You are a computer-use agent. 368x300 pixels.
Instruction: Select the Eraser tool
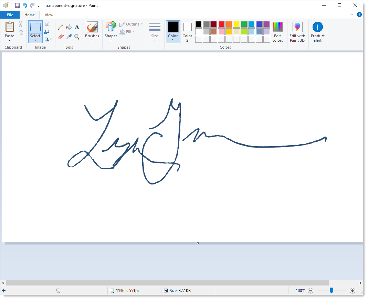click(x=61, y=37)
